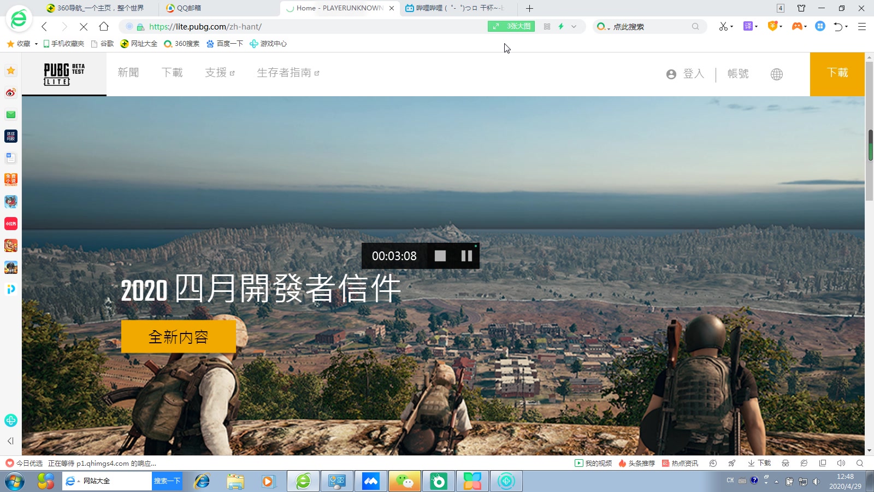Open the 下載 item in the site navigation
Screen dimensions: 874x492
point(172,73)
